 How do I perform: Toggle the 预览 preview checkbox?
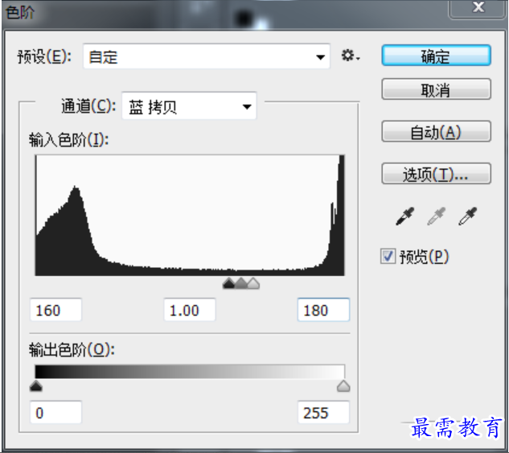tap(388, 256)
